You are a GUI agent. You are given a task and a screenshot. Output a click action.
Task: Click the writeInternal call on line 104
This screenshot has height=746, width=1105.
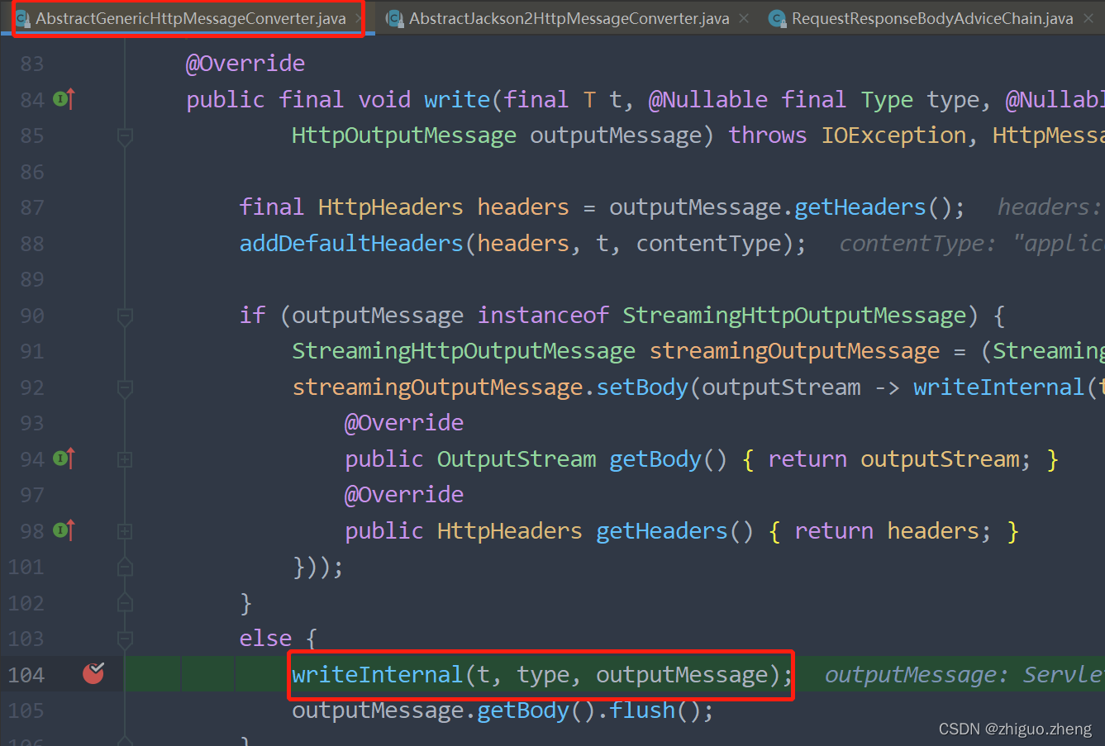tap(377, 675)
